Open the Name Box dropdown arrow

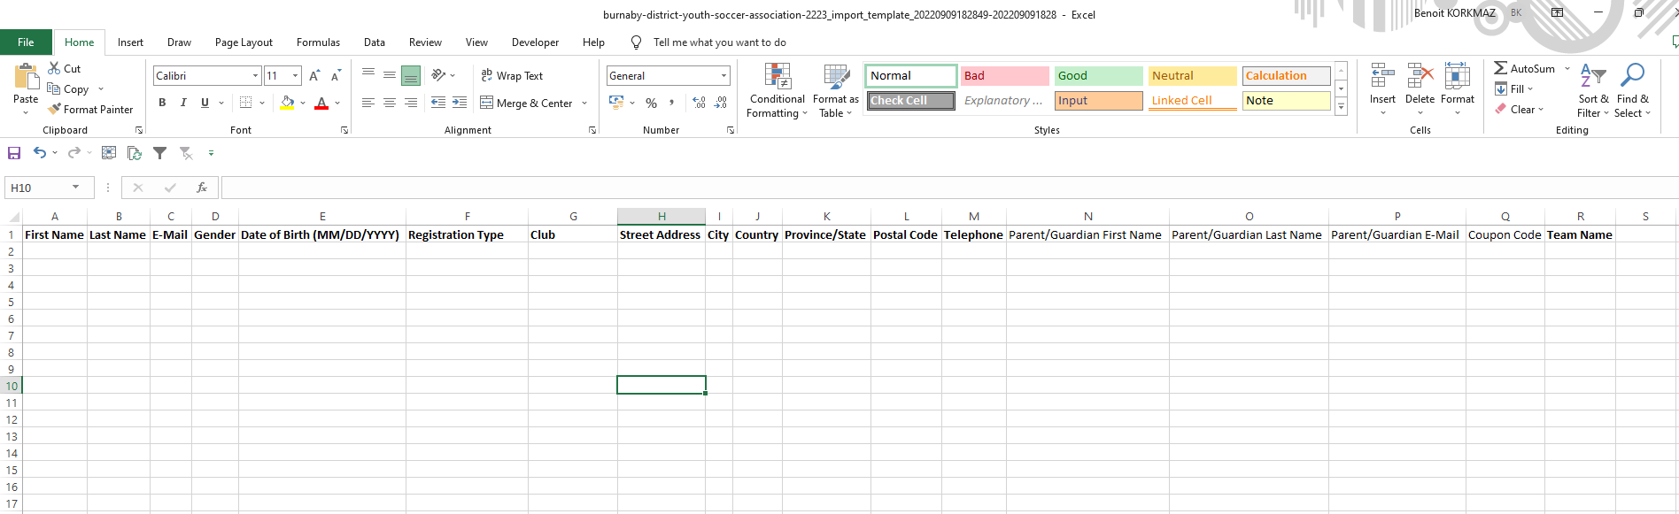76,188
